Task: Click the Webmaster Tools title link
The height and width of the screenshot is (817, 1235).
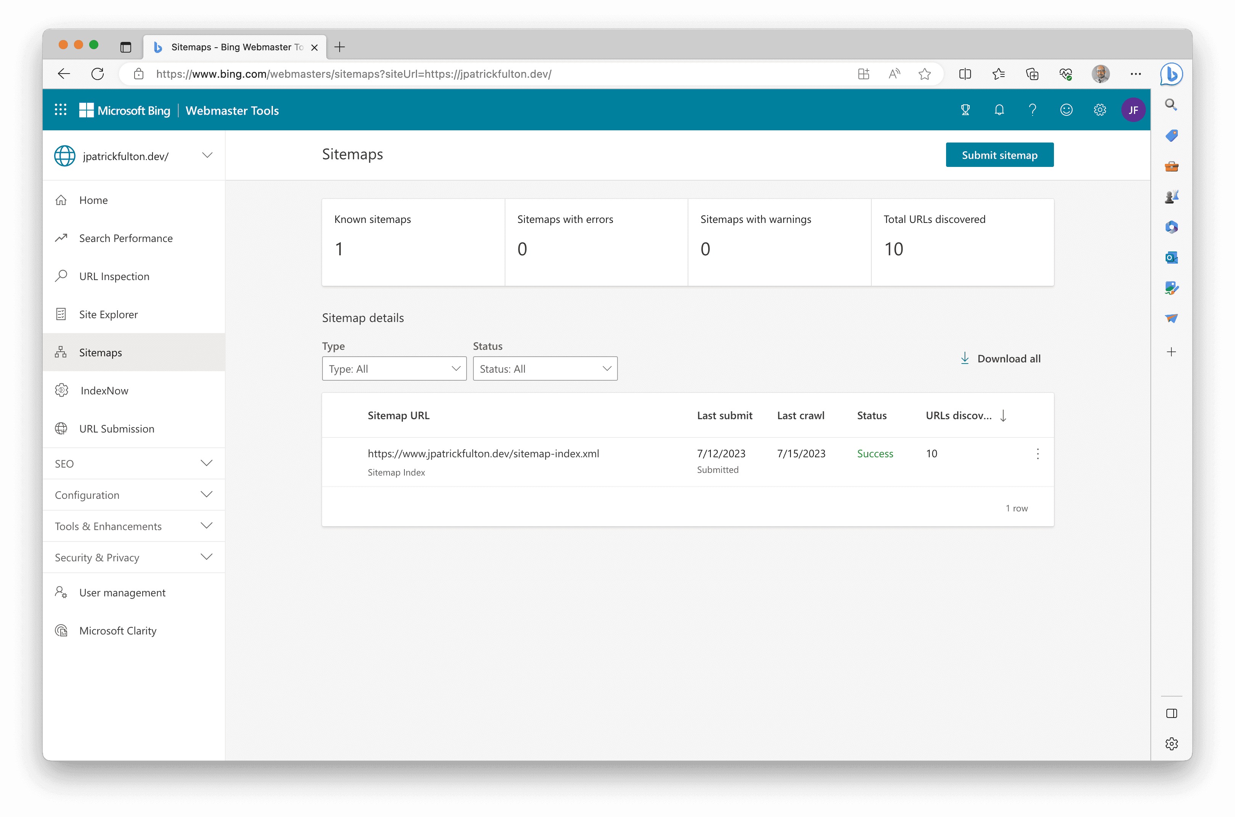Action: (x=232, y=111)
